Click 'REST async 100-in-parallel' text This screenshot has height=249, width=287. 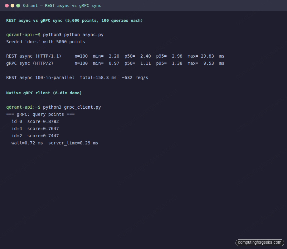pyautogui.click(x=40, y=78)
